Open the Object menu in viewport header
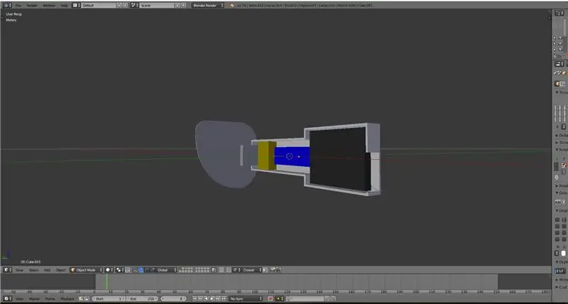Screen dimensions: 568x304 click(x=60, y=270)
